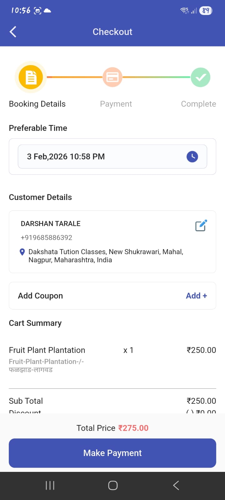Select the Complete step label
The height and width of the screenshot is (500, 225).
[198, 104]
